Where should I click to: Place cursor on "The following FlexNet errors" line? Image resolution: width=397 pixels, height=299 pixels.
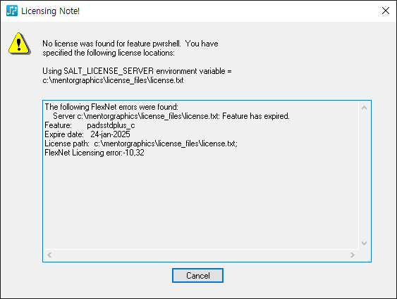click(x=111, y=107)
